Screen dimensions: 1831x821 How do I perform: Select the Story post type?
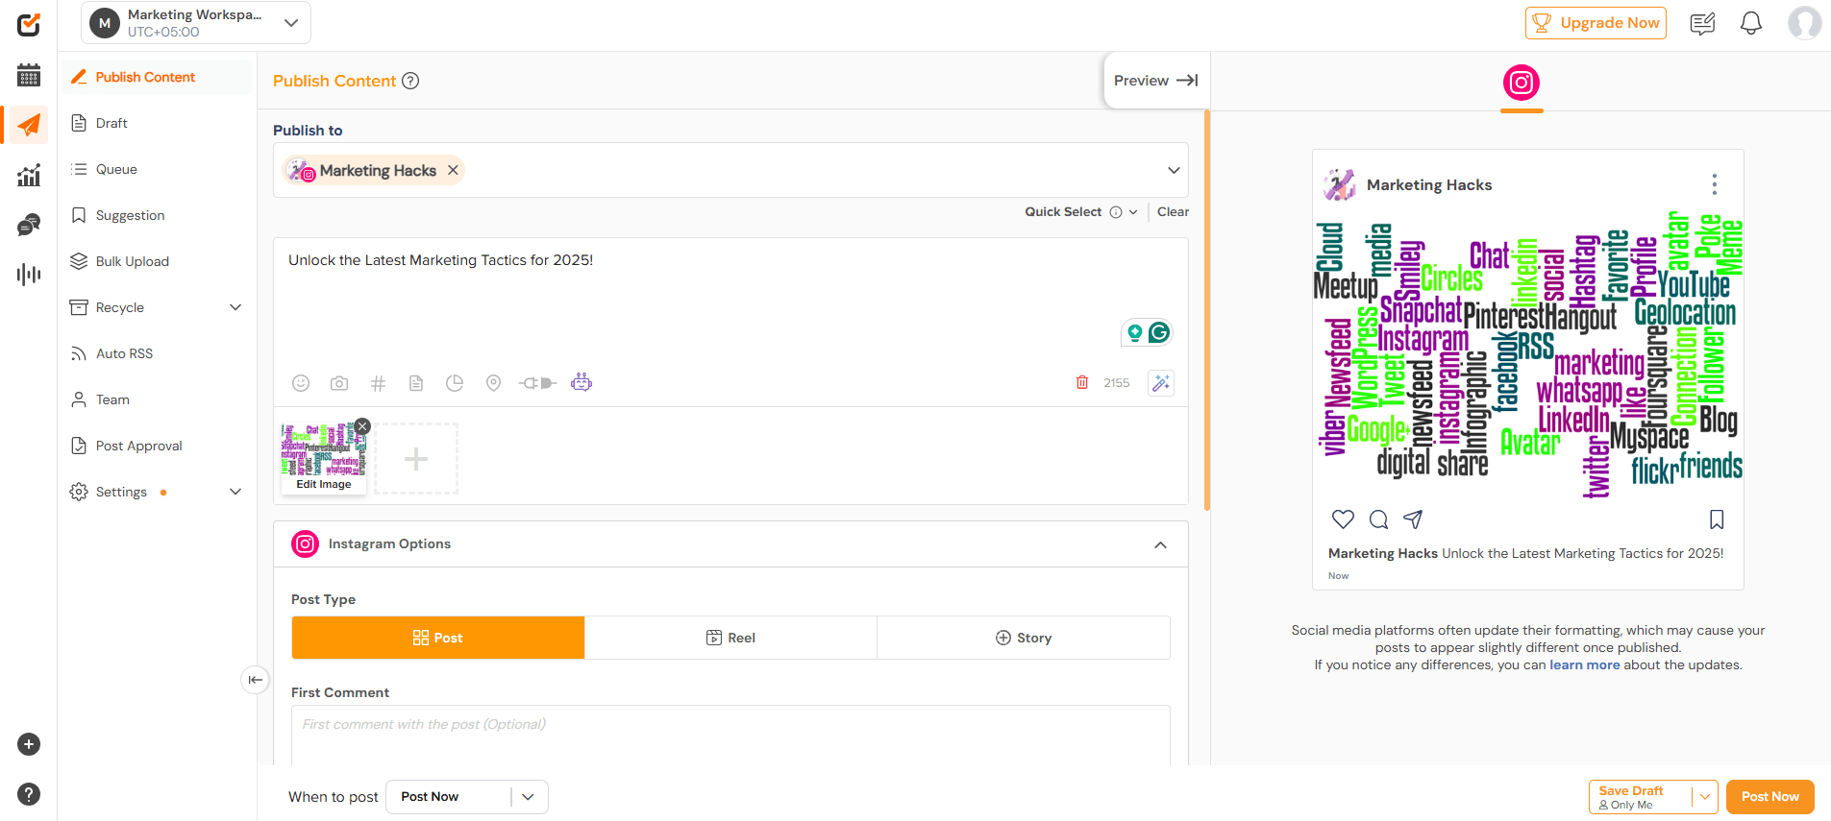tap(1024, 638)
